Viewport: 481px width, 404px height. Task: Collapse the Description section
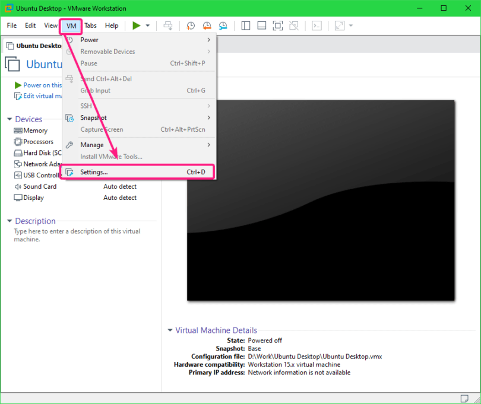tap(10, 221)
